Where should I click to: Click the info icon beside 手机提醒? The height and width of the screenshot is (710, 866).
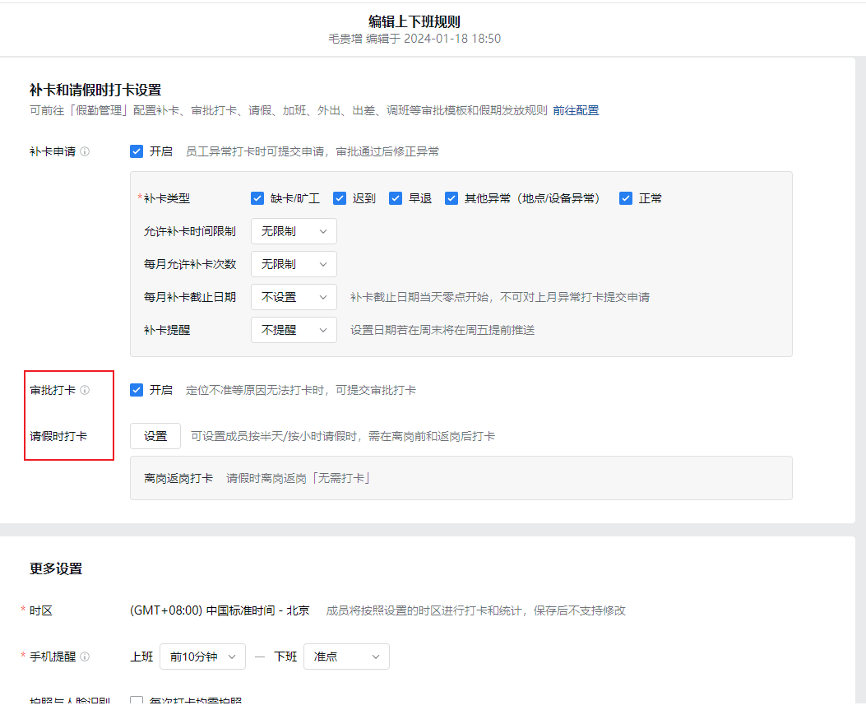85,657
